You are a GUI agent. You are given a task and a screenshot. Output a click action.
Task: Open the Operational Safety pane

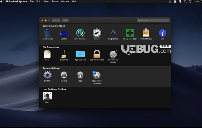113,56
